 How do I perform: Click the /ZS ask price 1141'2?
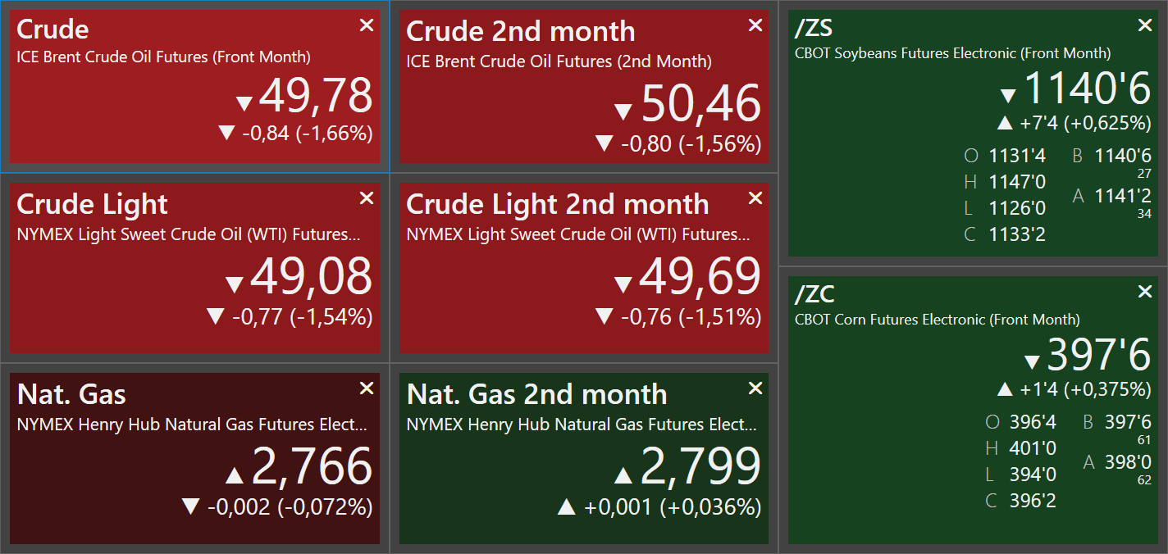tap(1123, 196)
